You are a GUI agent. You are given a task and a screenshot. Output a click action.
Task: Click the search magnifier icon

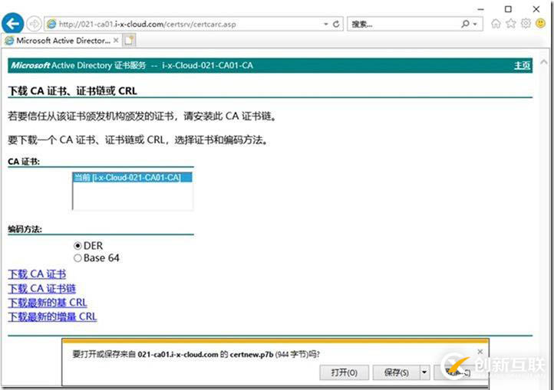465,24
